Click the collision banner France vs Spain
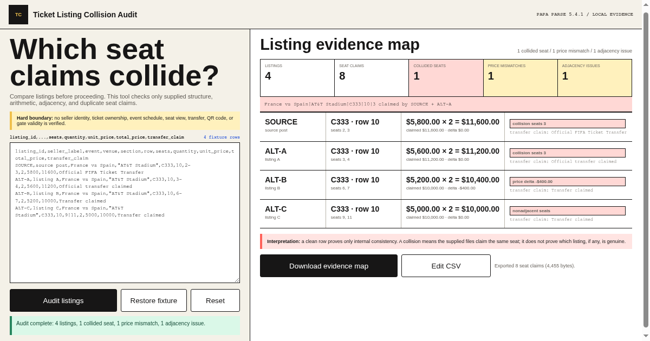Screen dimensions: 650x341 coord(446,104)
